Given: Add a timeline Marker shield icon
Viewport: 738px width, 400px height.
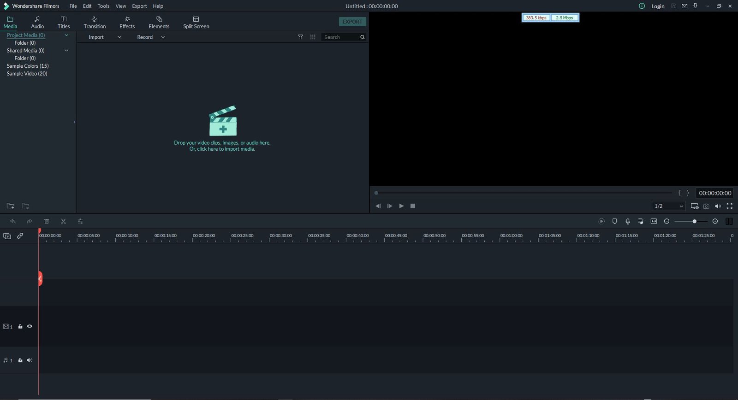Looking at the screenshot, I should (614, 221).
